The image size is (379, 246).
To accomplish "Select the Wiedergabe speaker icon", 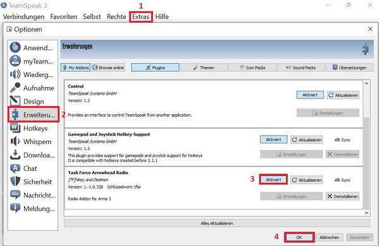I will 15,74.
